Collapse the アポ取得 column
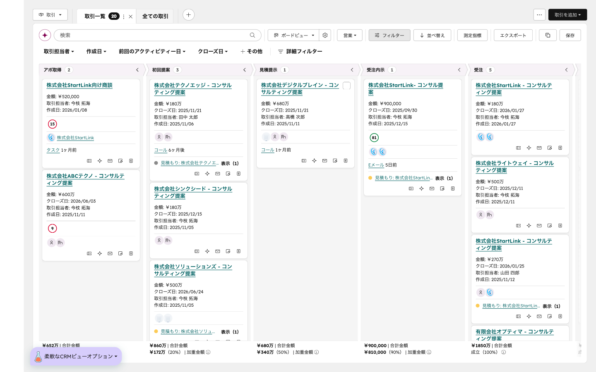The image size is (596, 372). point(137,70)
